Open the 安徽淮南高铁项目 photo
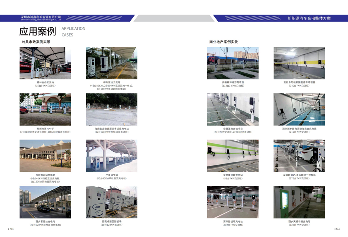Screen dimensions: 348x237 pos(233,109)
